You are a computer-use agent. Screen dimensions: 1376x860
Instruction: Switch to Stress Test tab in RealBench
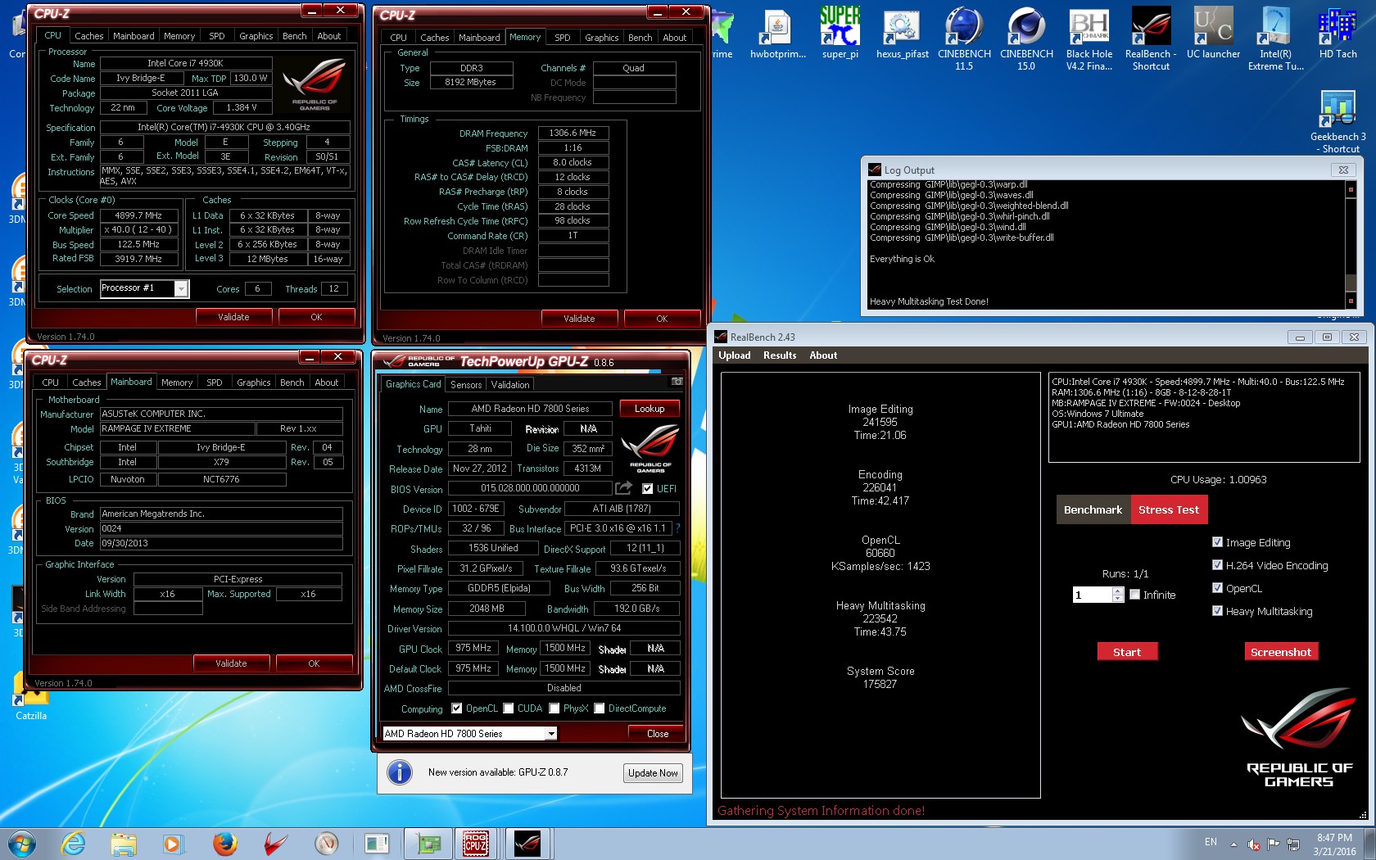tap(1169, 509)
